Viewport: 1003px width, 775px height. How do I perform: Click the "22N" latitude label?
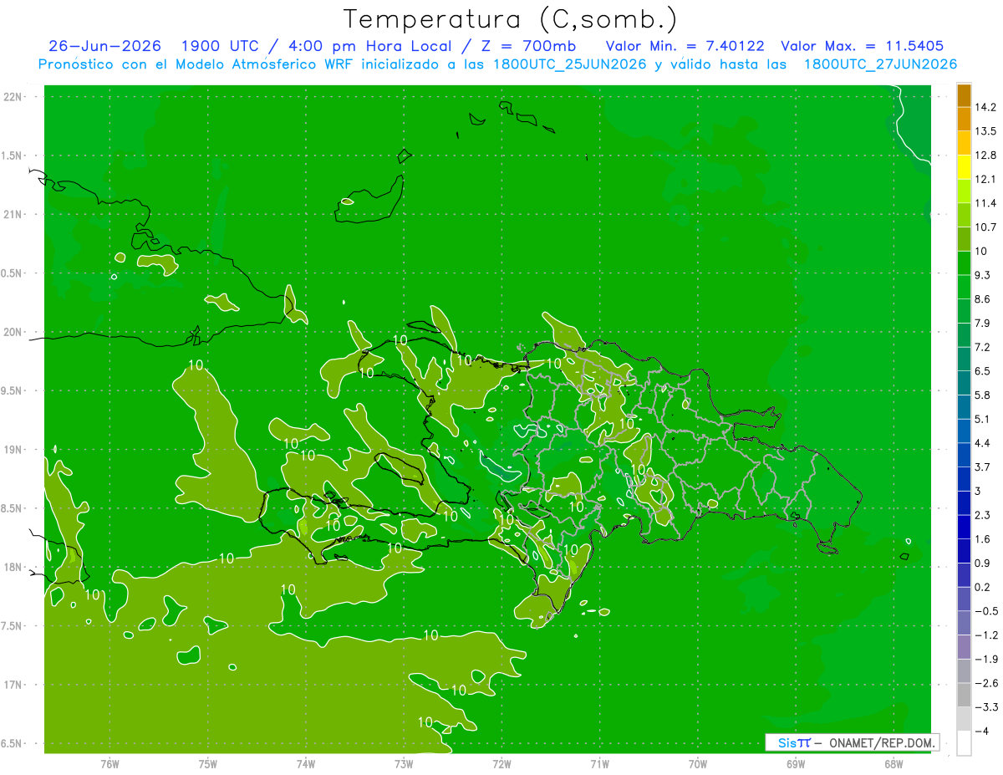tap(13, 97)
